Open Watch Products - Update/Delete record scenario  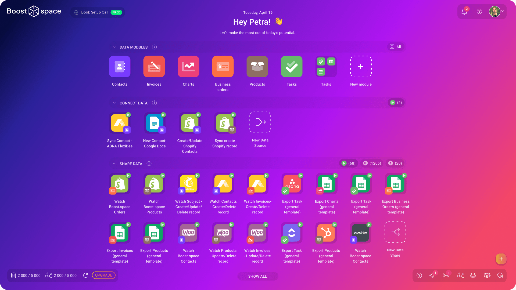tap(223, 233)
